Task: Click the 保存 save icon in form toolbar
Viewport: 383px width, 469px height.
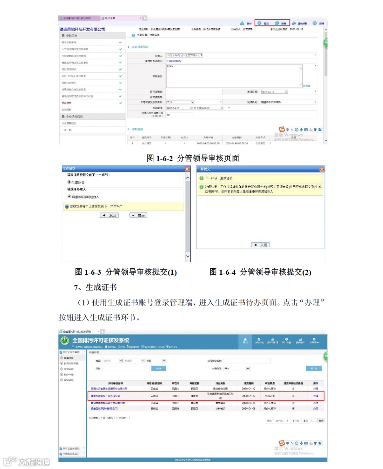Action: [242, 23]
